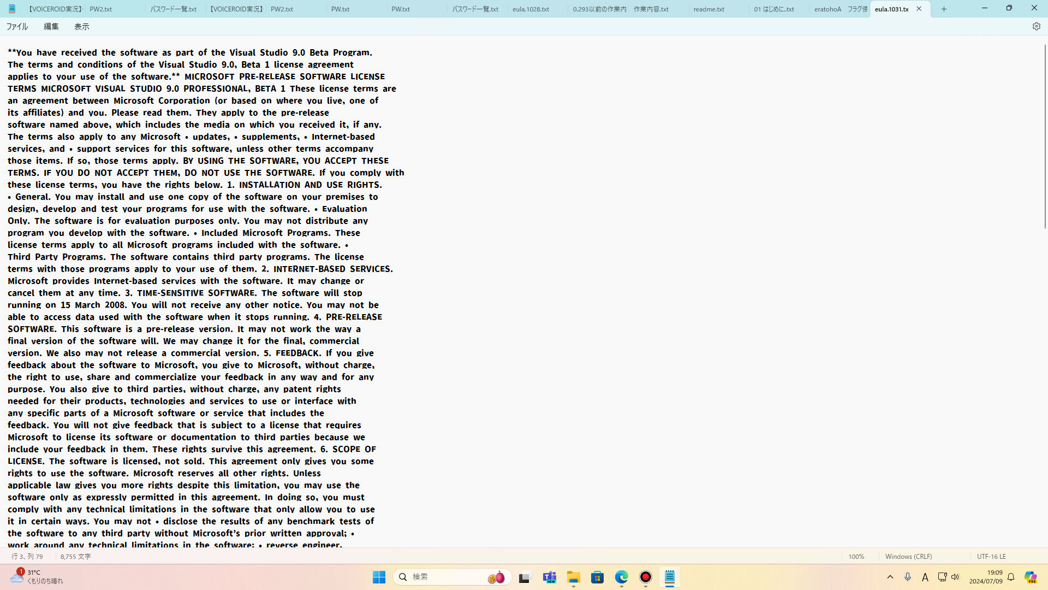Viewport: 1048px width, 590px height.
Task: Click the taskbar search box
Action: tap(442, 577)
